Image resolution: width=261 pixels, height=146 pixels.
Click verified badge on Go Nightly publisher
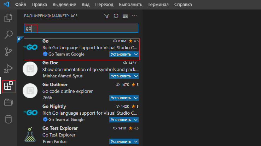[x=45, y=119]
